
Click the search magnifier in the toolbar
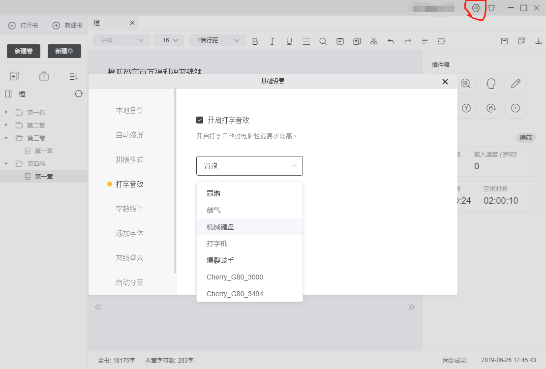click(x=323, y=41)
